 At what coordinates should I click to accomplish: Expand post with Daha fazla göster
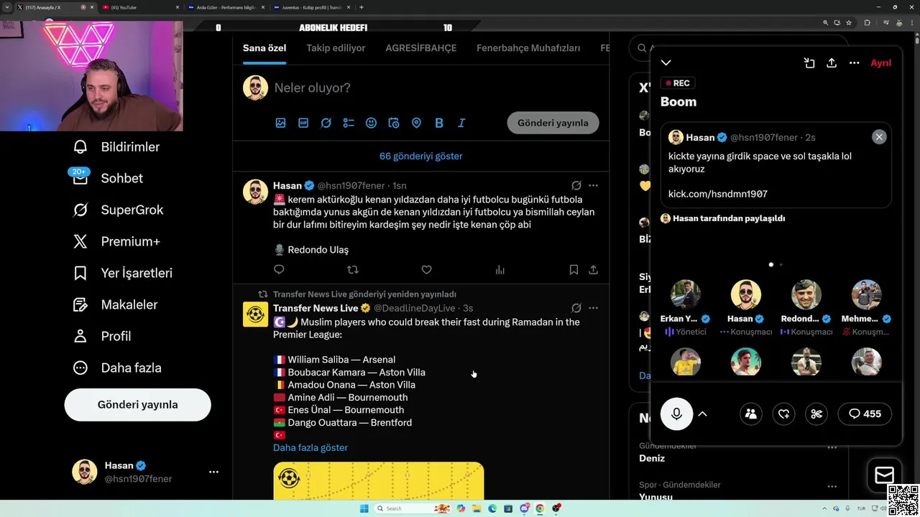click(x=310, y=447)
